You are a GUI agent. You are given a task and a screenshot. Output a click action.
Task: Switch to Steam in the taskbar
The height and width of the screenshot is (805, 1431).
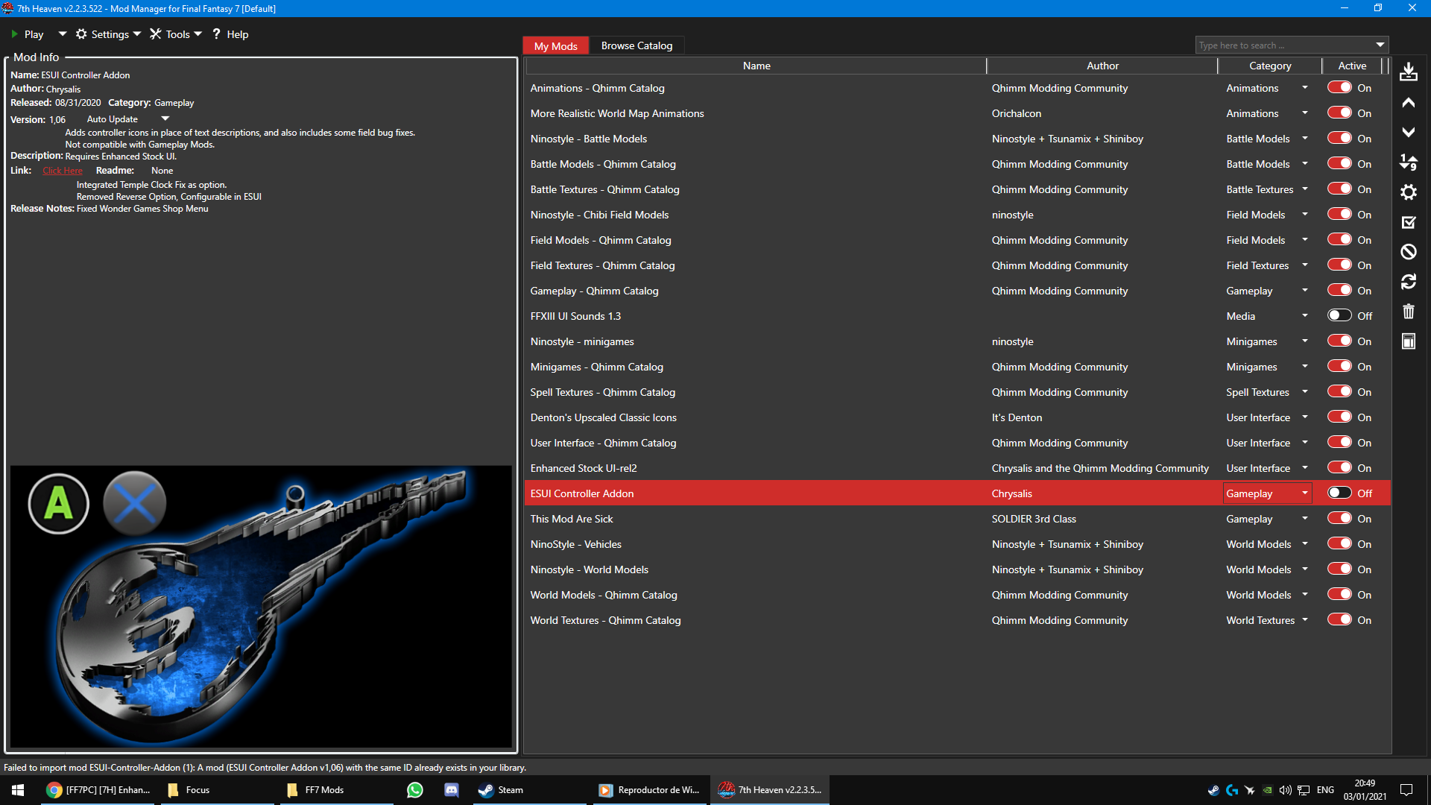pos(529,790)
